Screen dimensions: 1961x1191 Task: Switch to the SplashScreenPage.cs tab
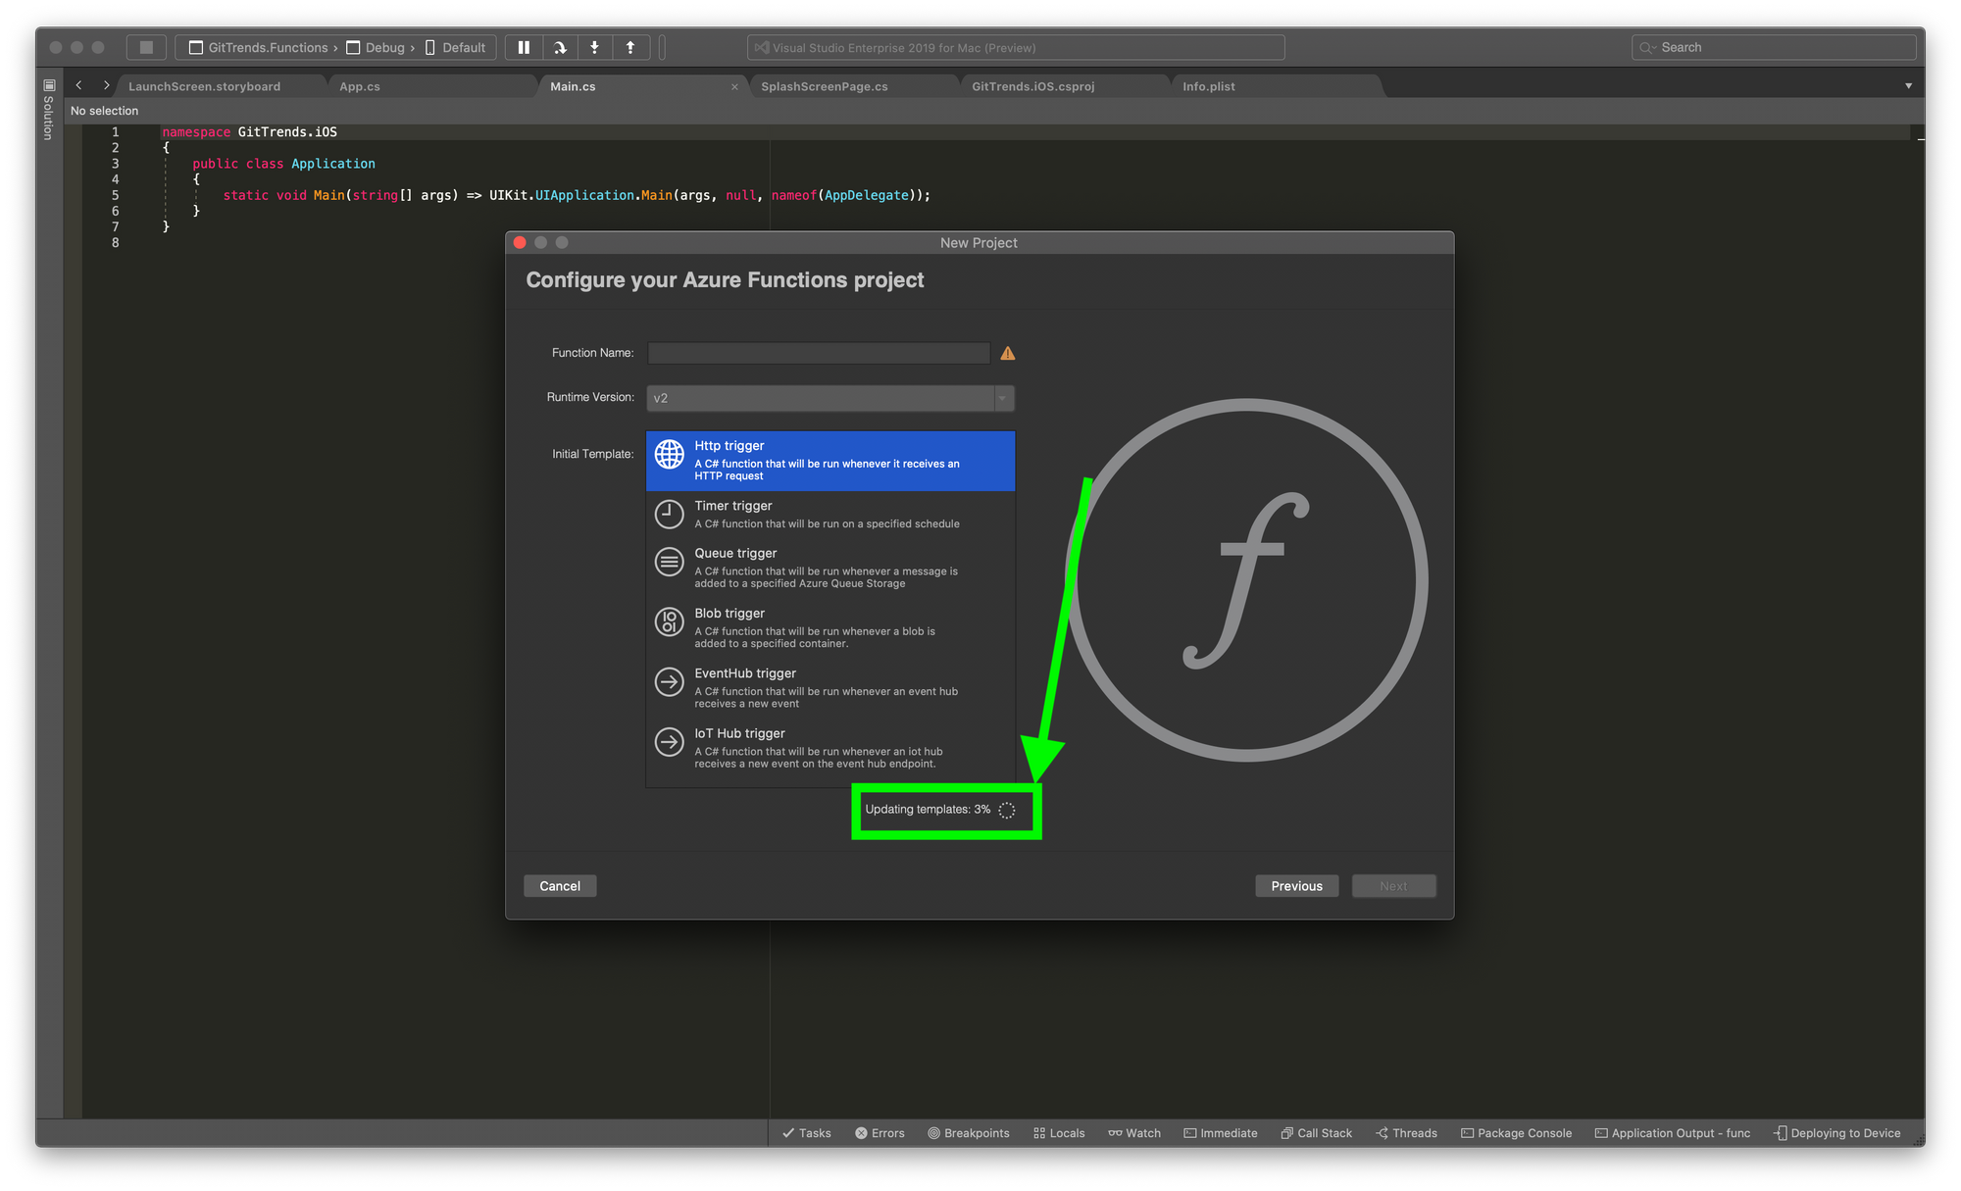824,86
